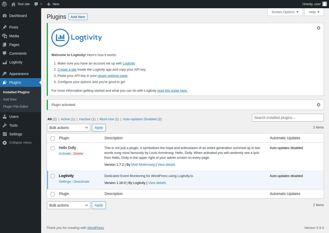Click the Settings sliders icon in sidebar

(x=5, y=134)
